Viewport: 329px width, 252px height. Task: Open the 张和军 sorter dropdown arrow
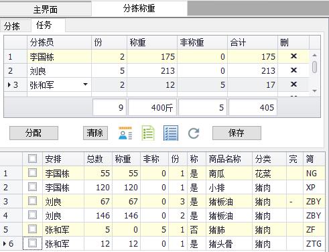click(x=85, y=84)
